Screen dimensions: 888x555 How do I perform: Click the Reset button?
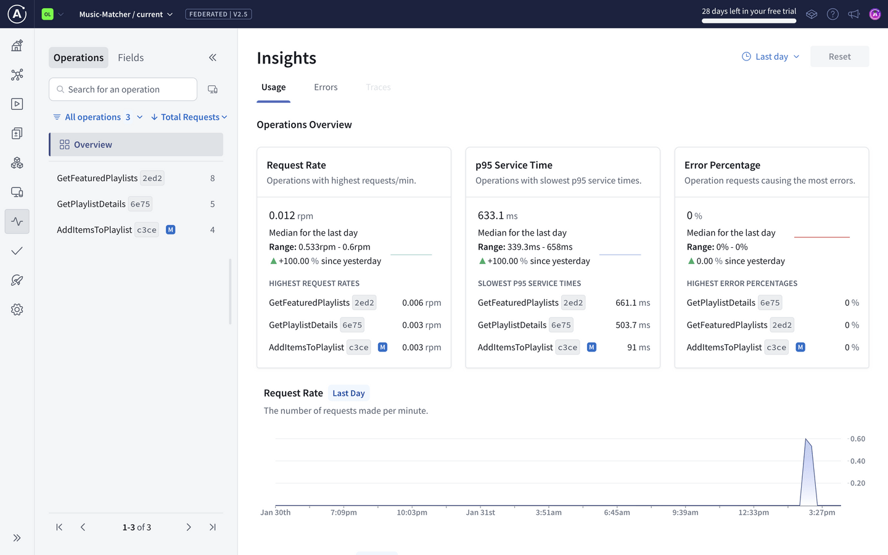pyautogui.click(x=839, y=55)
